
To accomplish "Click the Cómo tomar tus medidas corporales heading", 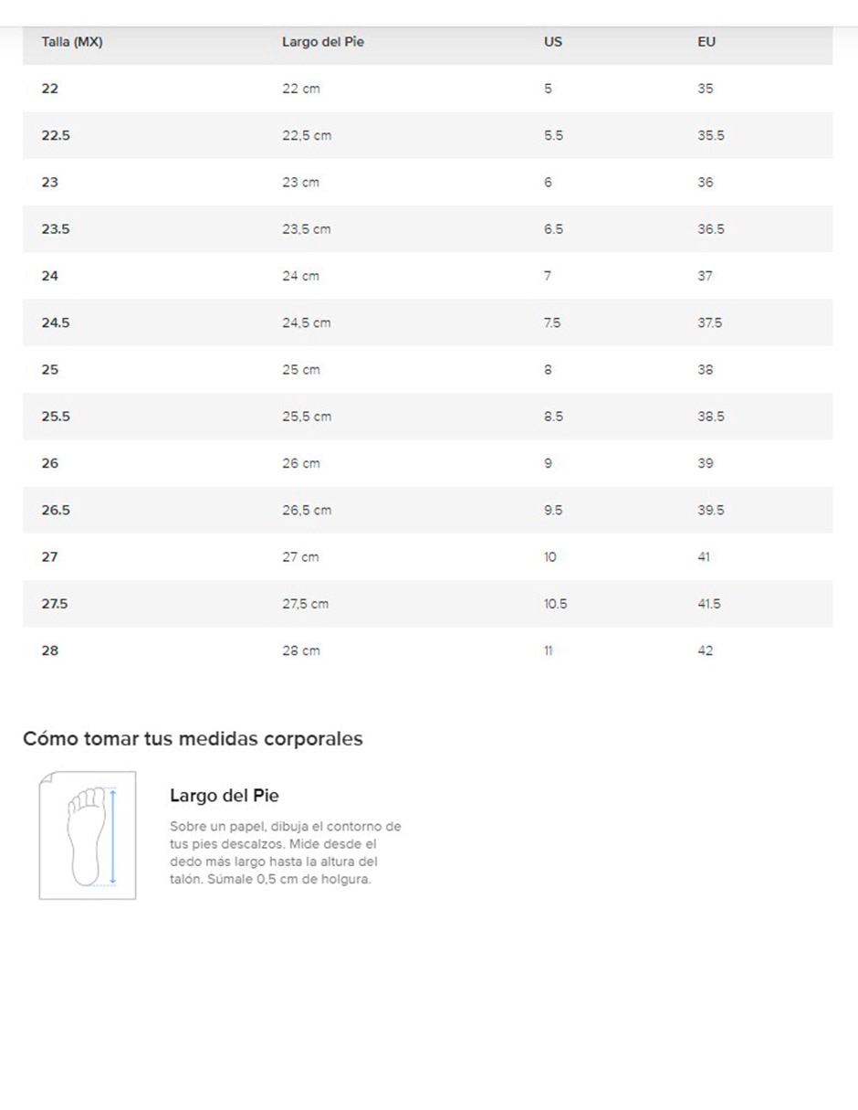I will [193, 738].
